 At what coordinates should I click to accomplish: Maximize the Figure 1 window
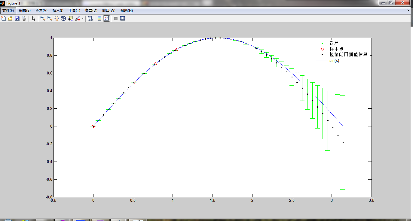coord(390,3)
